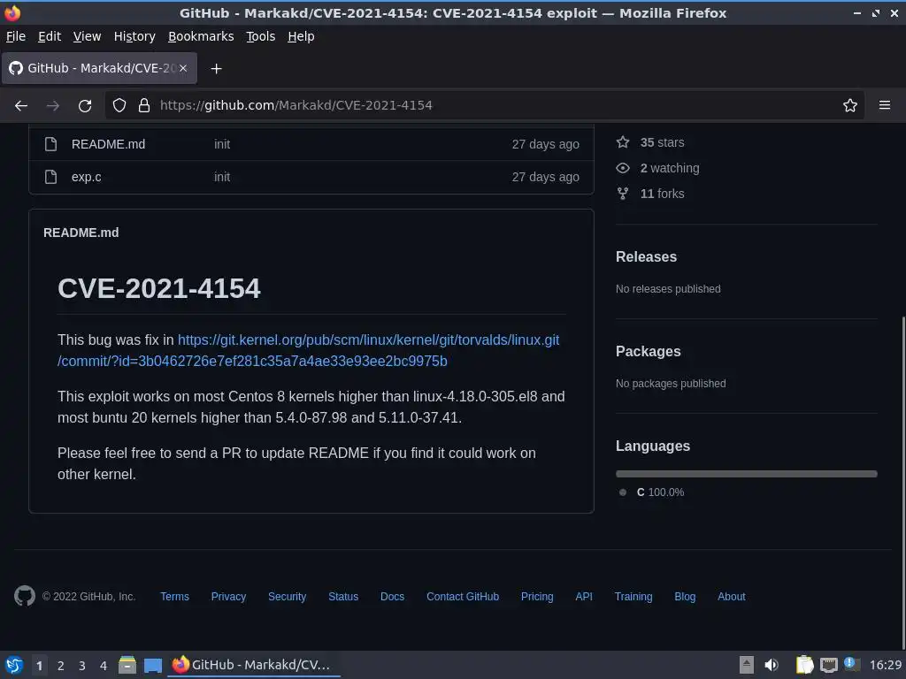Open the Releases heading link

pyautogui.click(x=646, y=256)
